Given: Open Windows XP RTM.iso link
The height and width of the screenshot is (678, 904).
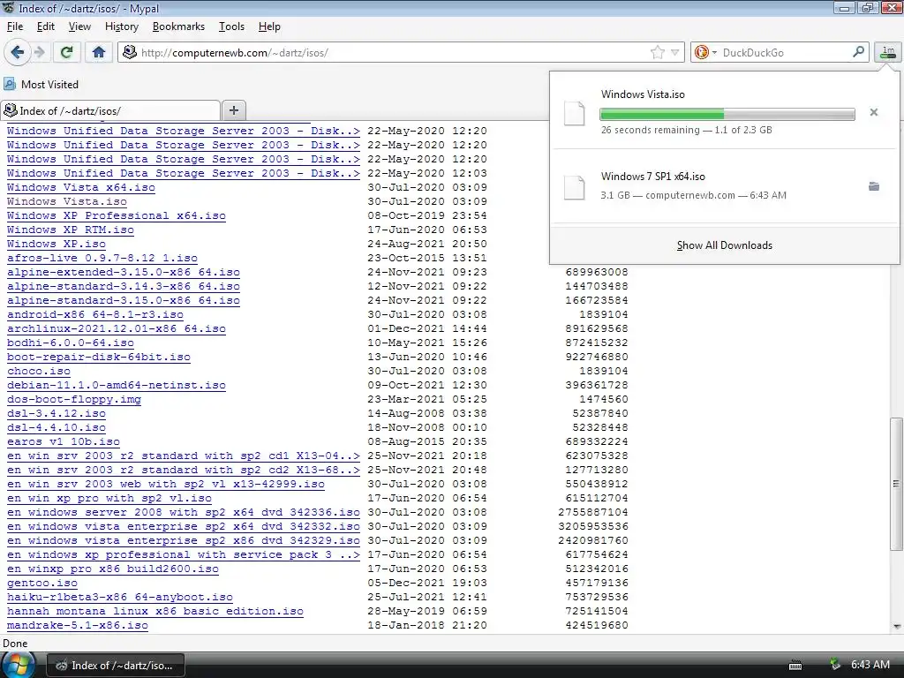Looking at the screenshot, I should [71, 230].
